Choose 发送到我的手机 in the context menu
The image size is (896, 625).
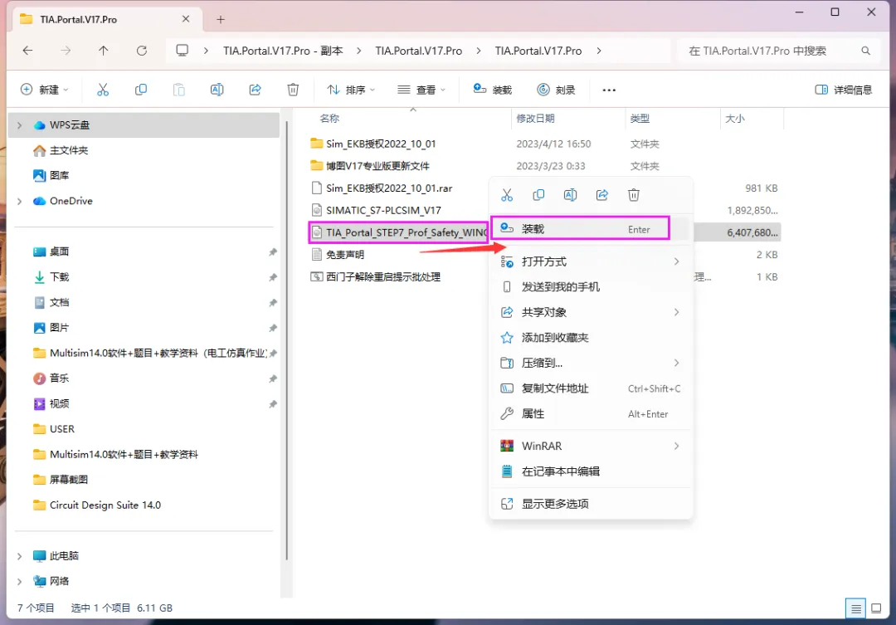point(592,286)
